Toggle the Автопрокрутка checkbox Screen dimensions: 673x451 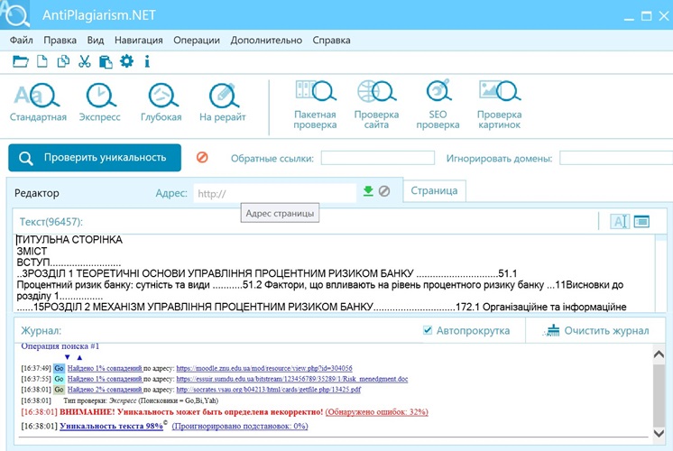(x=428, y=330)
